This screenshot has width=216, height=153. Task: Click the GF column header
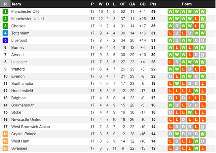click(x=123, y=4)
